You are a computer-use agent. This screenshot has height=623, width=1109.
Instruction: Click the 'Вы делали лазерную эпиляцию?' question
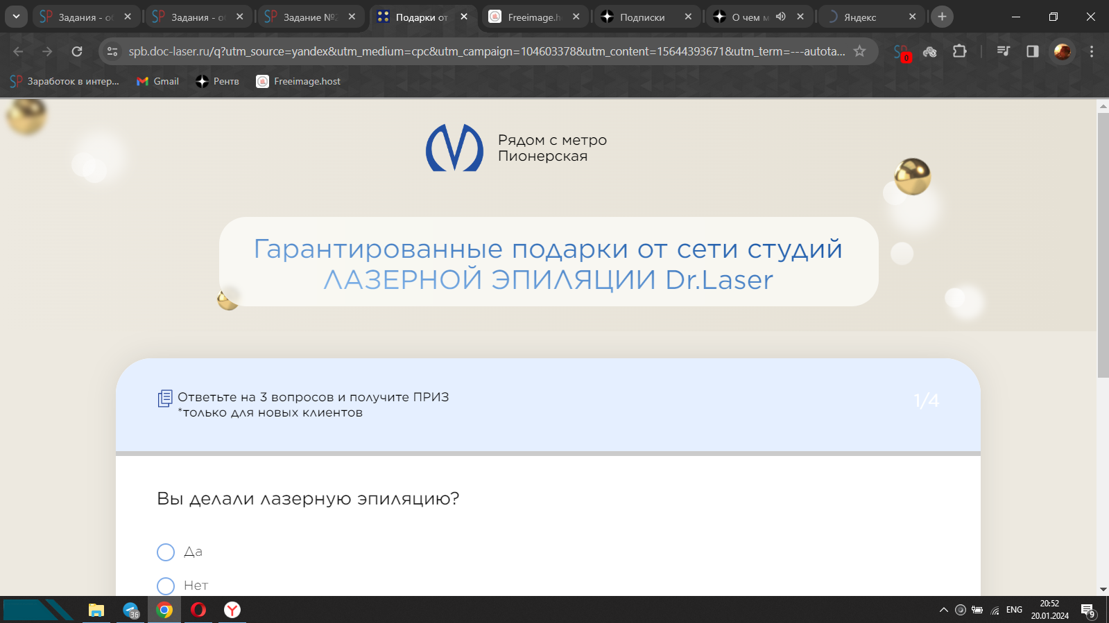pyautogui.click(x=308, y=499)
